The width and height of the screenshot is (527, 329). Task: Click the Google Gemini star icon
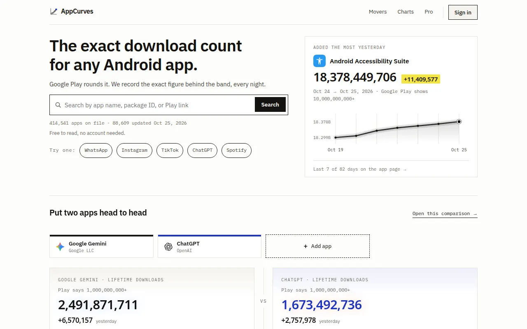tap(60, 247)
